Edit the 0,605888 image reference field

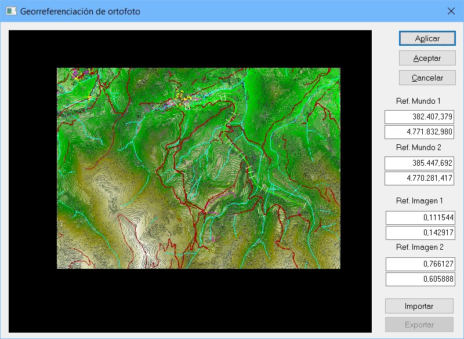pos(420,279)
